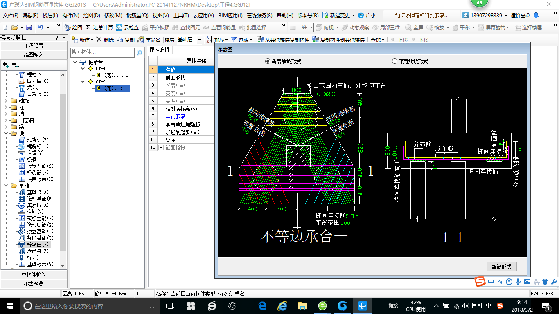
Task: Select the 底宽放坡形式 radio button
Action: point(394,61)
